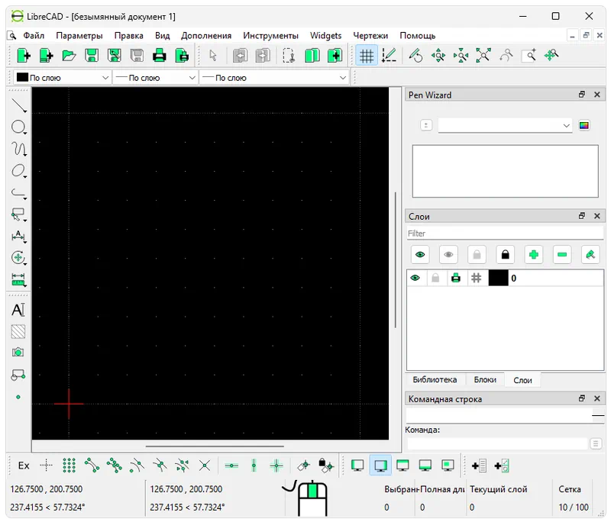Open the Инструменты menu
Viewport: 611px width, 525px height.
pos(270,35)
